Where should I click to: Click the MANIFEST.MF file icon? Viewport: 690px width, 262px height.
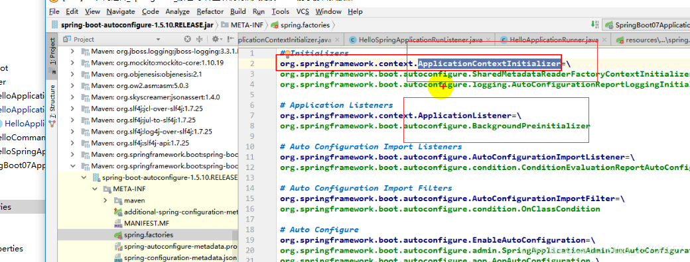117,224
